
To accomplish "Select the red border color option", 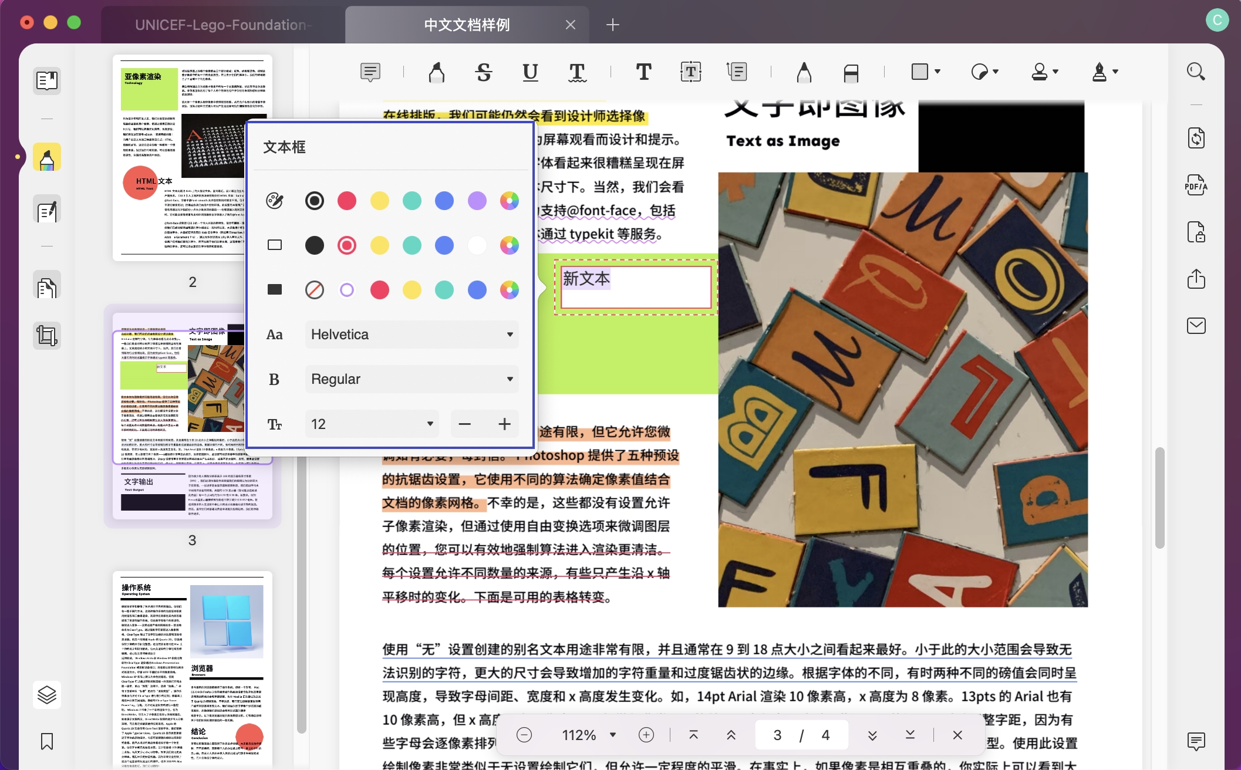I will (x=347, y=245).
